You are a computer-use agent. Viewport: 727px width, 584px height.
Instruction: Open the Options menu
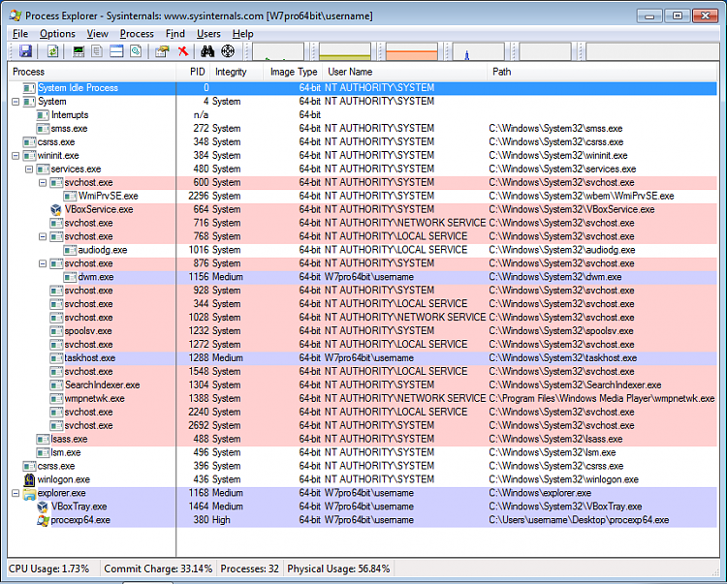pos(57,34)
